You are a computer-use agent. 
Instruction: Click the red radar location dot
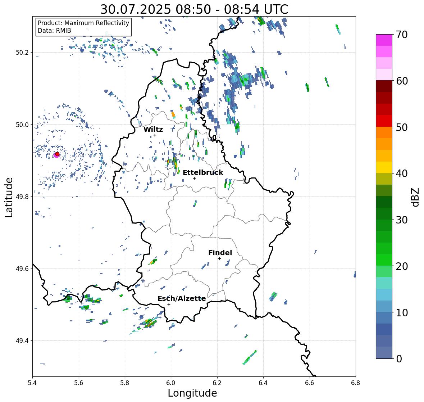click(x=57, y=154)
